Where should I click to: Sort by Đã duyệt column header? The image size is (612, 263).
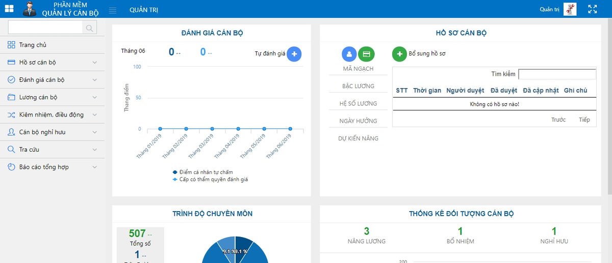[504, 91]
